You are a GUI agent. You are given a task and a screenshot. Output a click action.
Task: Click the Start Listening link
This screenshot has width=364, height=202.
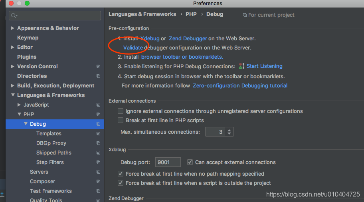pos(264,66)
